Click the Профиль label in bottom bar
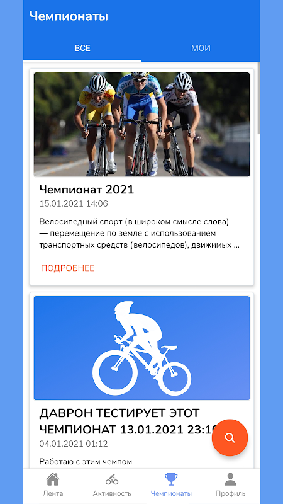The image size is (283, 504). tap(230, 493)
